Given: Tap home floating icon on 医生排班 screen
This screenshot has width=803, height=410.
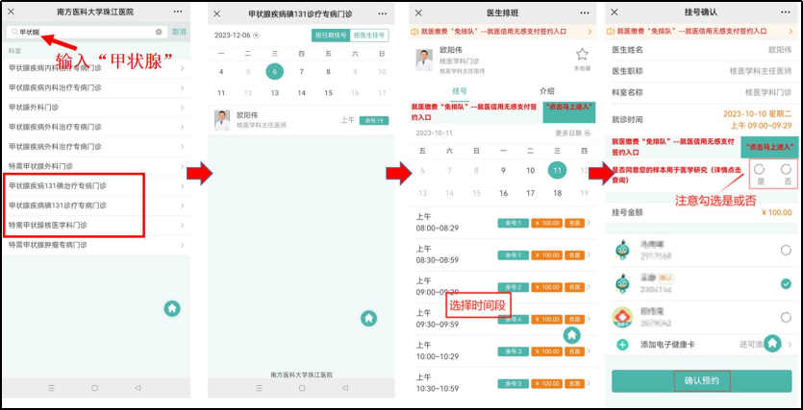Looking at the screenshot, I should pyautogui.click(x=572, y=335).
